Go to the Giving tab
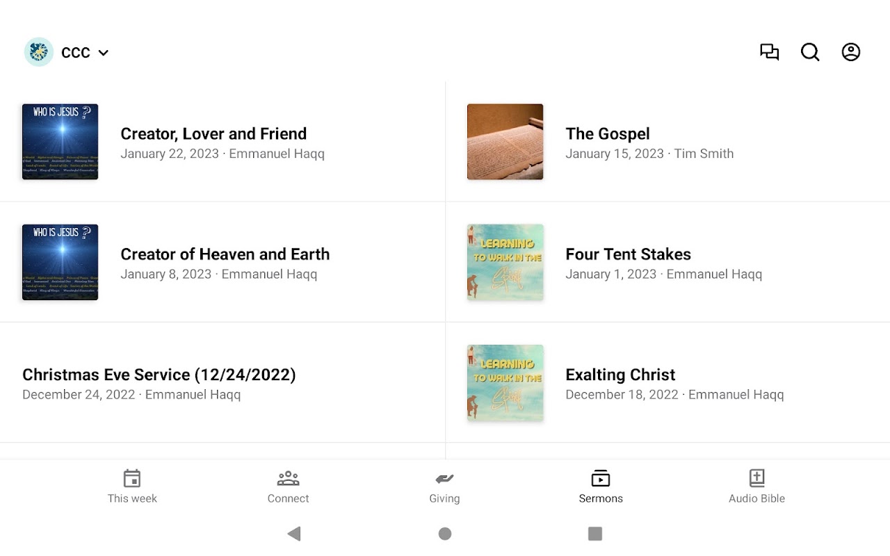The image size is (890, 556). point(444,486)
